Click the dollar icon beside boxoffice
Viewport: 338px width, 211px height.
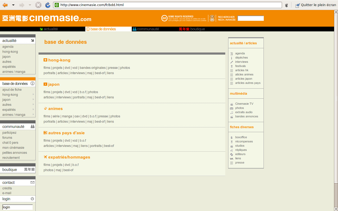(x=232, y=137)
